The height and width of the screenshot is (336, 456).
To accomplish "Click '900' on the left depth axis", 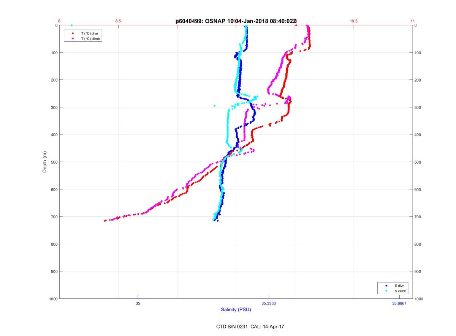I will [x=54, y=271].
